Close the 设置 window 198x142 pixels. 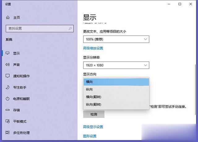191,4
